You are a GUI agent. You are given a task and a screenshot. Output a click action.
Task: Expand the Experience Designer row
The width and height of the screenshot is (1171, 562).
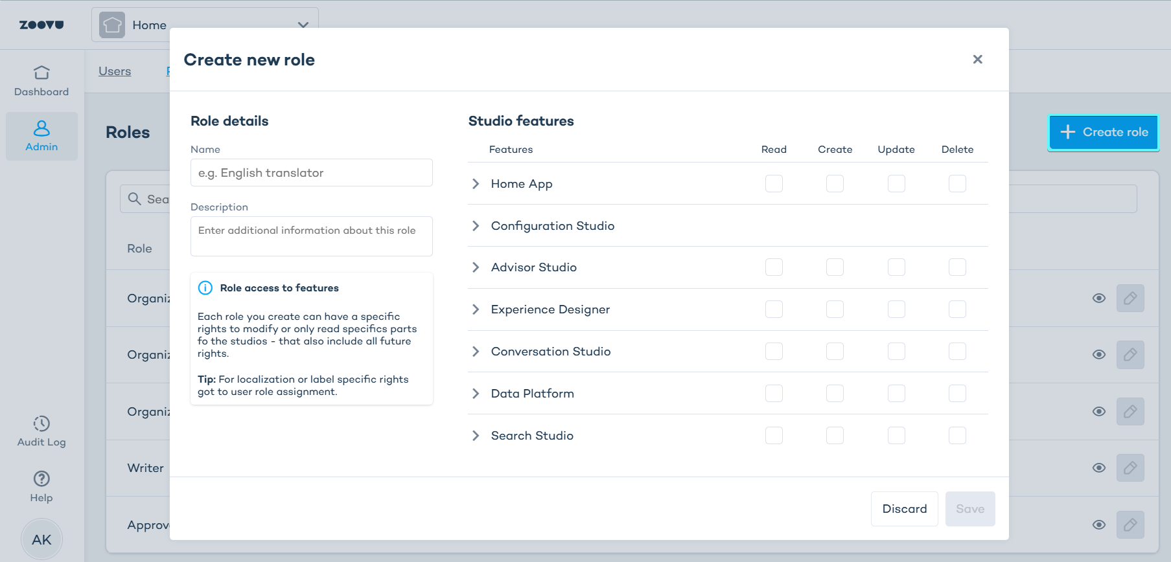coord(476,309)
